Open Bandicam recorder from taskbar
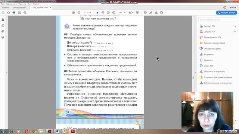This screenshot has height=134, width=239. 50,131
